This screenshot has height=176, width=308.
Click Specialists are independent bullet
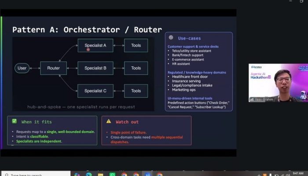pyautogui.click(x=39, y=141)
